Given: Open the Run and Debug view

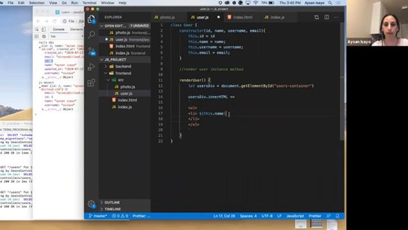Looking at the screenshot, I should tap(91, 66).
